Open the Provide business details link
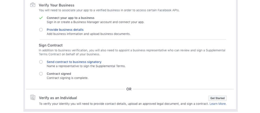Viewport: 260px width, 113px height. point(65,30)
